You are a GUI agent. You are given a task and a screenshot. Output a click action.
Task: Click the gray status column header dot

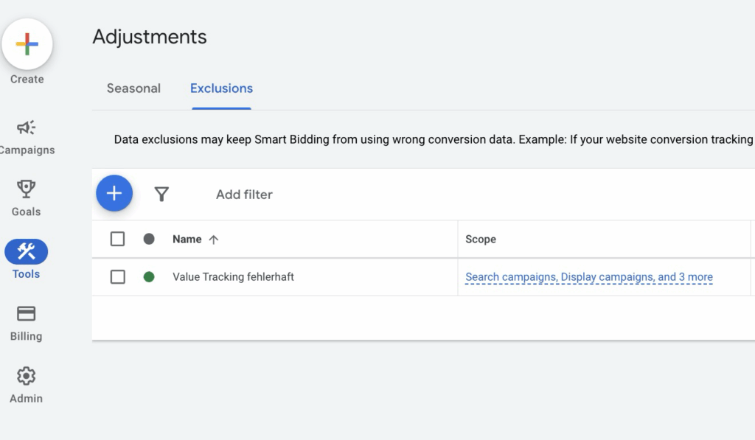(149, 239)
